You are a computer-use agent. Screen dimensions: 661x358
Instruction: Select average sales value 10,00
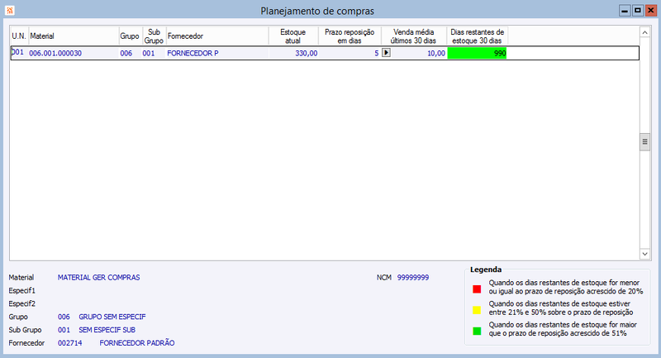[x=436, y=53]
